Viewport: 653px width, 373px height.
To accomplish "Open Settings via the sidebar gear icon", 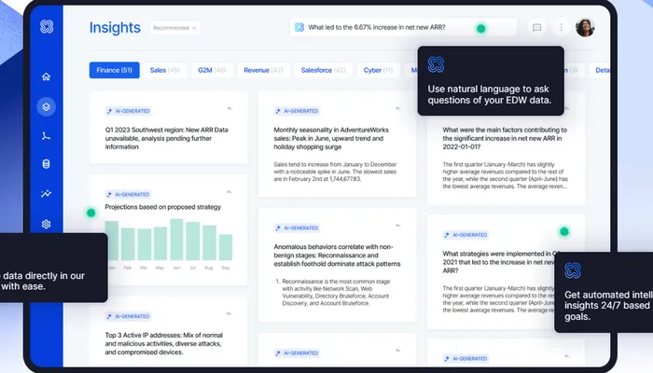I will tap(46, 224).
